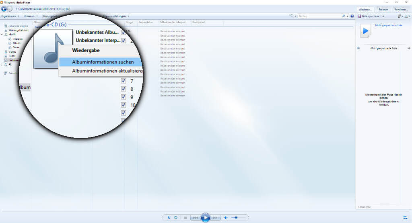412x223 pixels.
Task: Select Genre under Musik
Action: pos(14,47)
